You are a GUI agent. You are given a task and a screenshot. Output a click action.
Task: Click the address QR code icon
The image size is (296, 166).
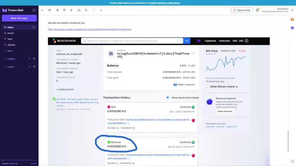click(111, 54)
